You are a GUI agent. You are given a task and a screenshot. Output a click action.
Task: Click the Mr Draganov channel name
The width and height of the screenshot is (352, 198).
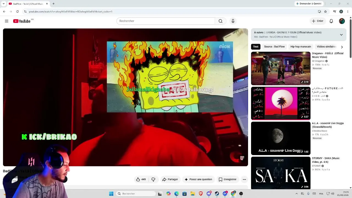pos(318,61)
